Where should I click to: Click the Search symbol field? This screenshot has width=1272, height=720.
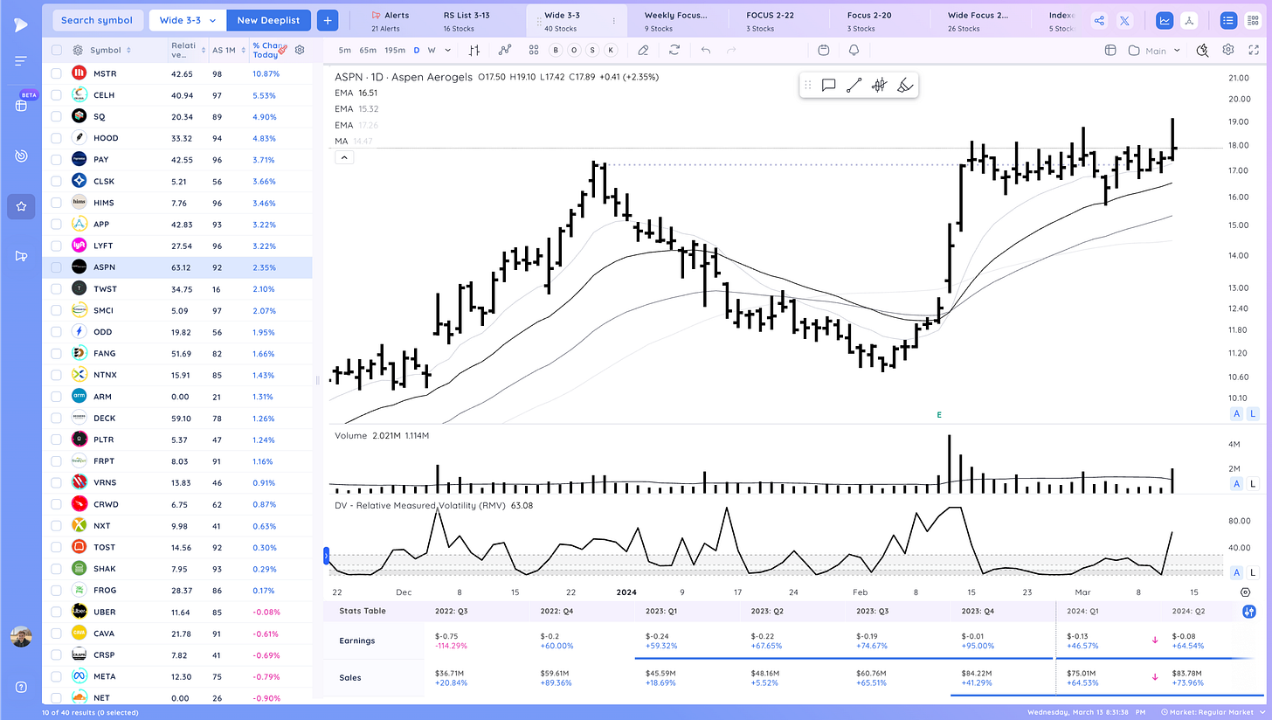point(97,20)
